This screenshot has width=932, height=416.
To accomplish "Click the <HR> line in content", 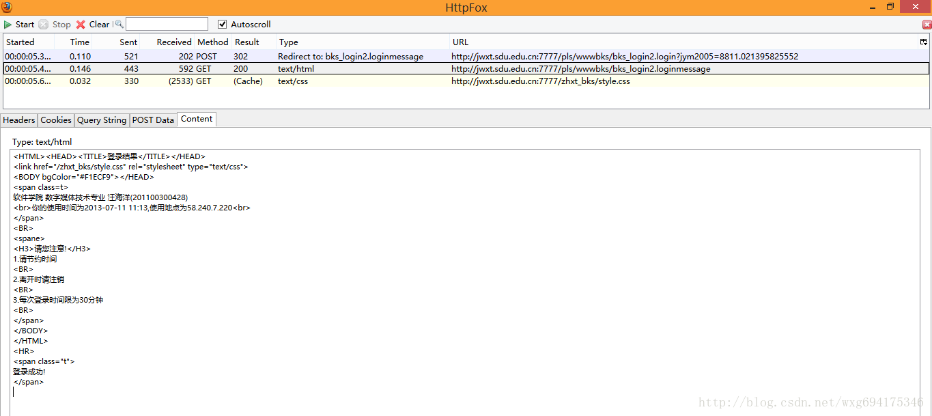I will pyautogui.click(x=23, y=351).
